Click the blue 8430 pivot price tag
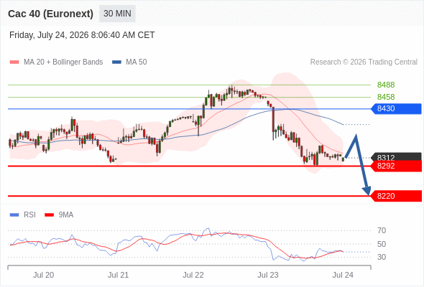 click(x=396, y=108)
